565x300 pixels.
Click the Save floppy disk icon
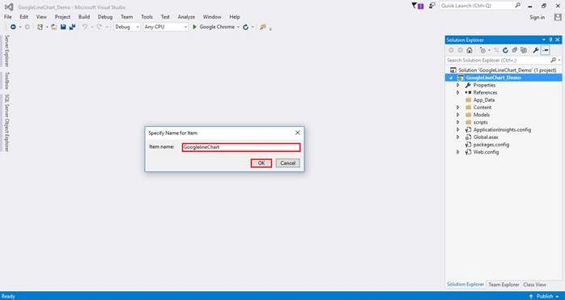63,27
